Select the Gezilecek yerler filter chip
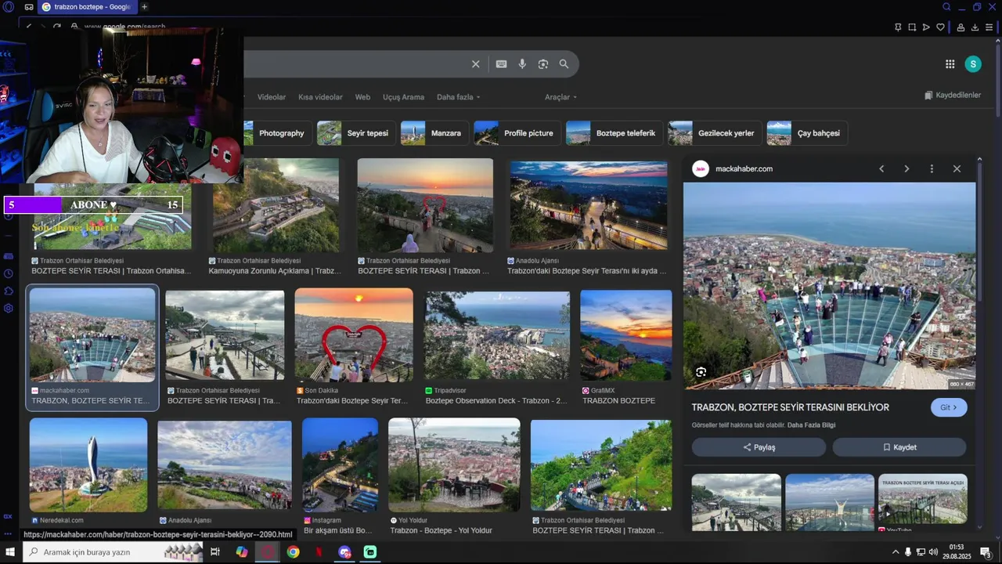 pyautogui.click(x=715, y=133)
